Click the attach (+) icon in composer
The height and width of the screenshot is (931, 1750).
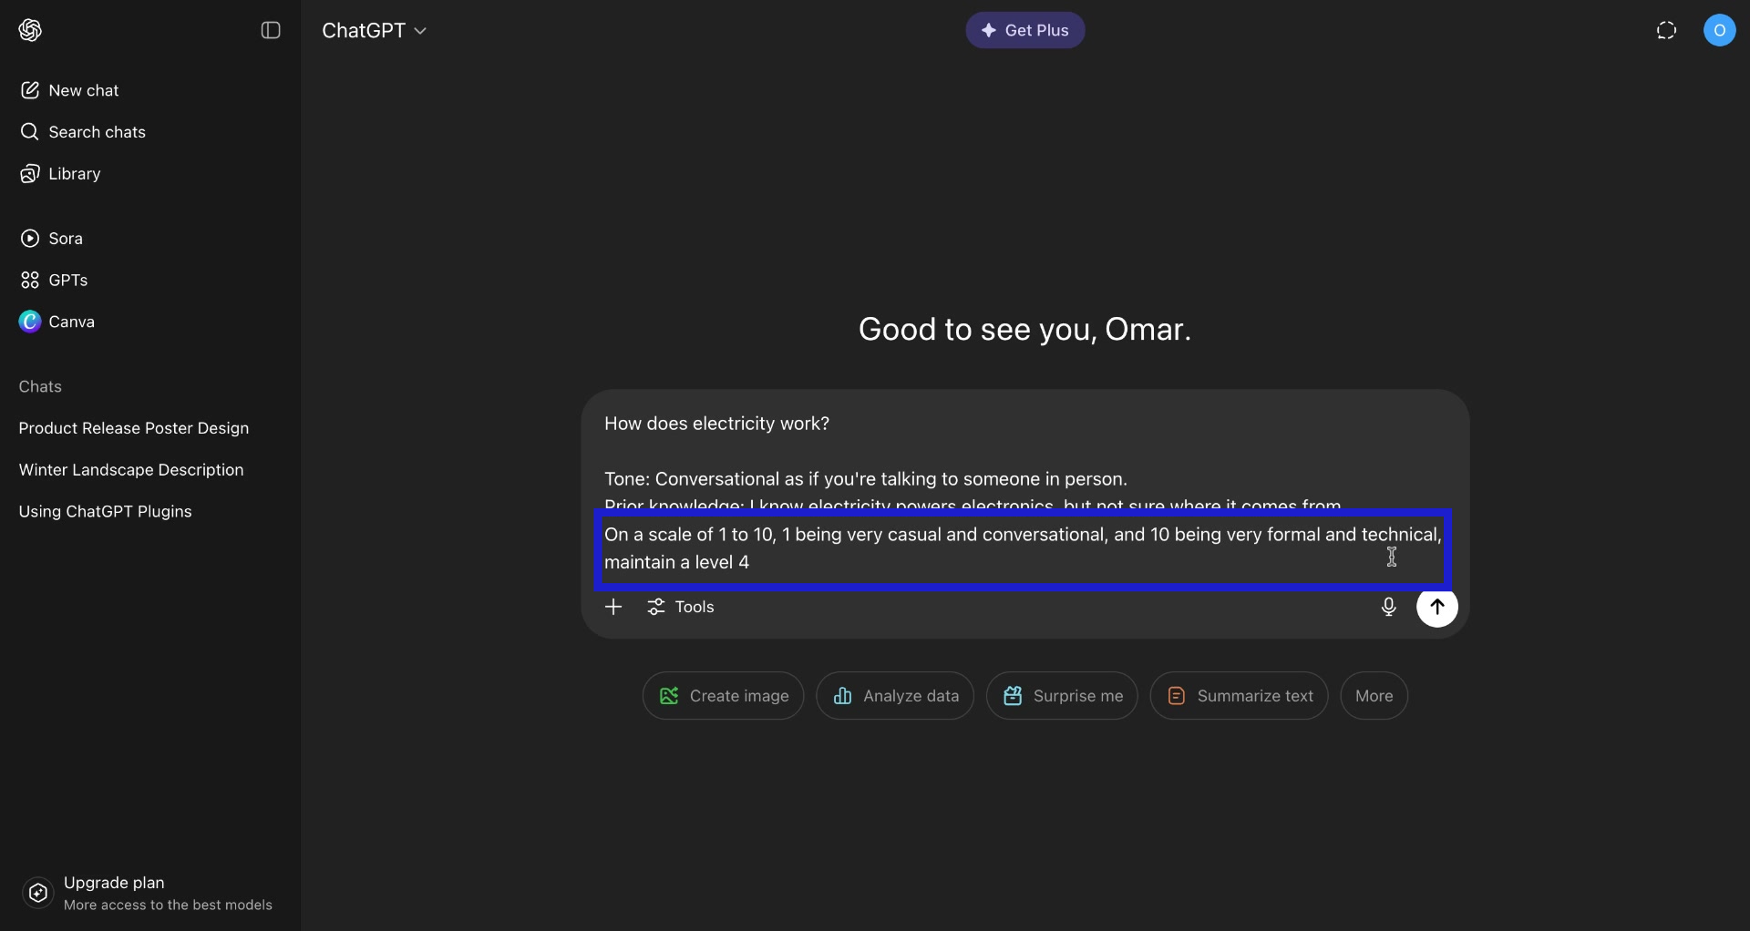coord(613,608)
